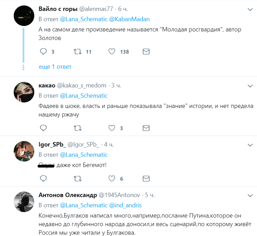257x236 pixels.
Task: Reply to какао's tweet
Action: (x=43, y=128)
